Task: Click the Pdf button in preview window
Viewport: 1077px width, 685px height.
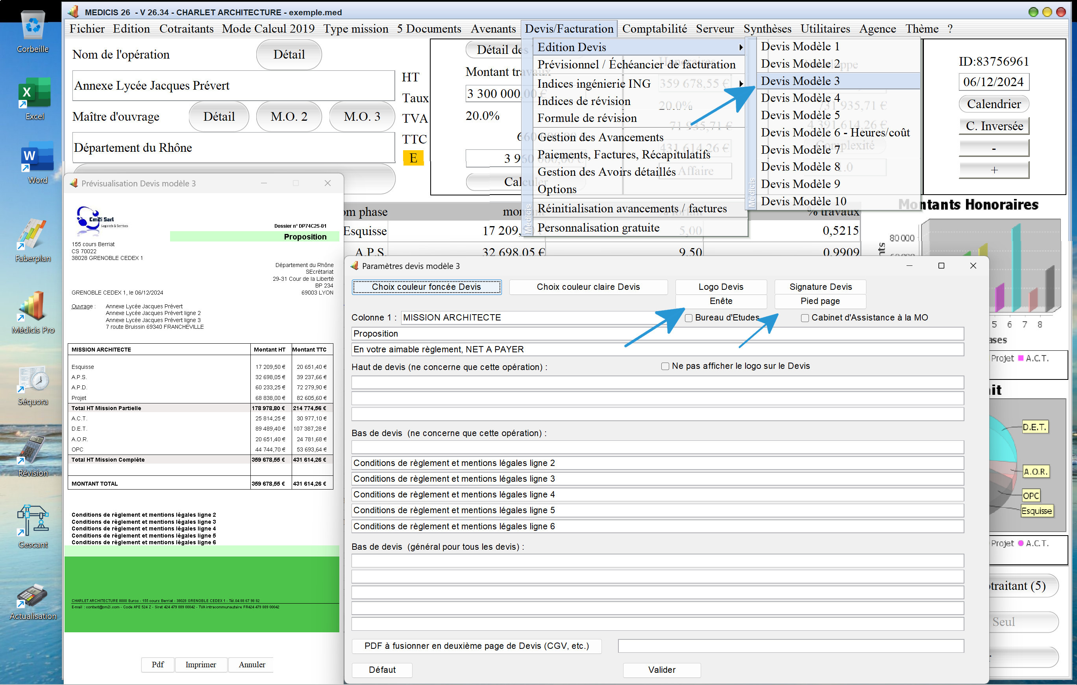Action: 157,665
